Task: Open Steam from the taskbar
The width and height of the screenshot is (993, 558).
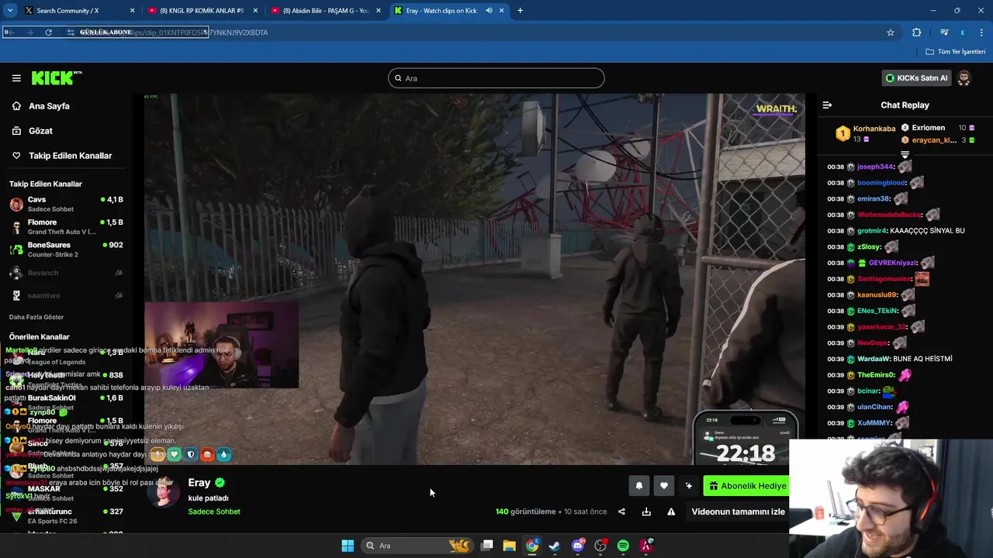Action: (555, 546)
